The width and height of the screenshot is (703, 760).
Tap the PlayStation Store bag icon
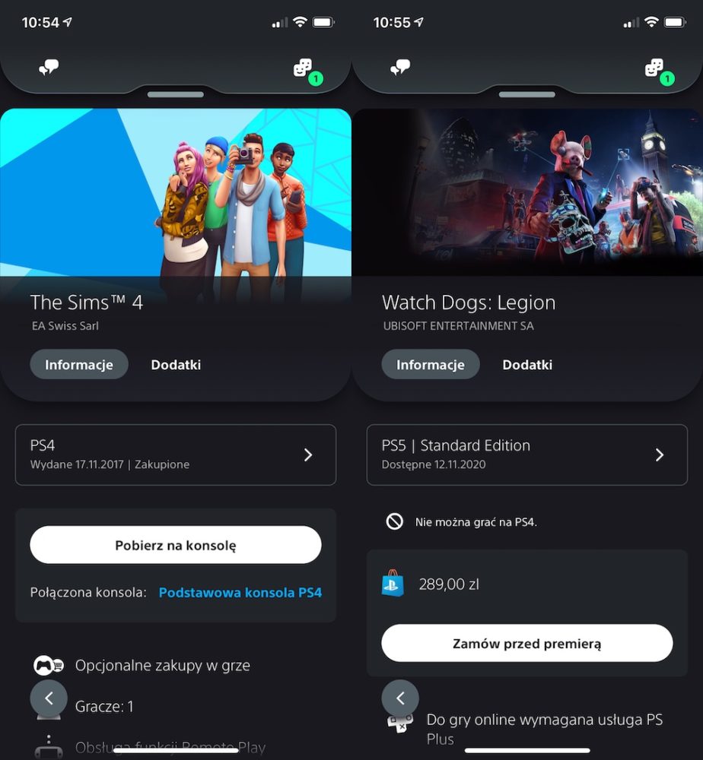pos(393,584)
